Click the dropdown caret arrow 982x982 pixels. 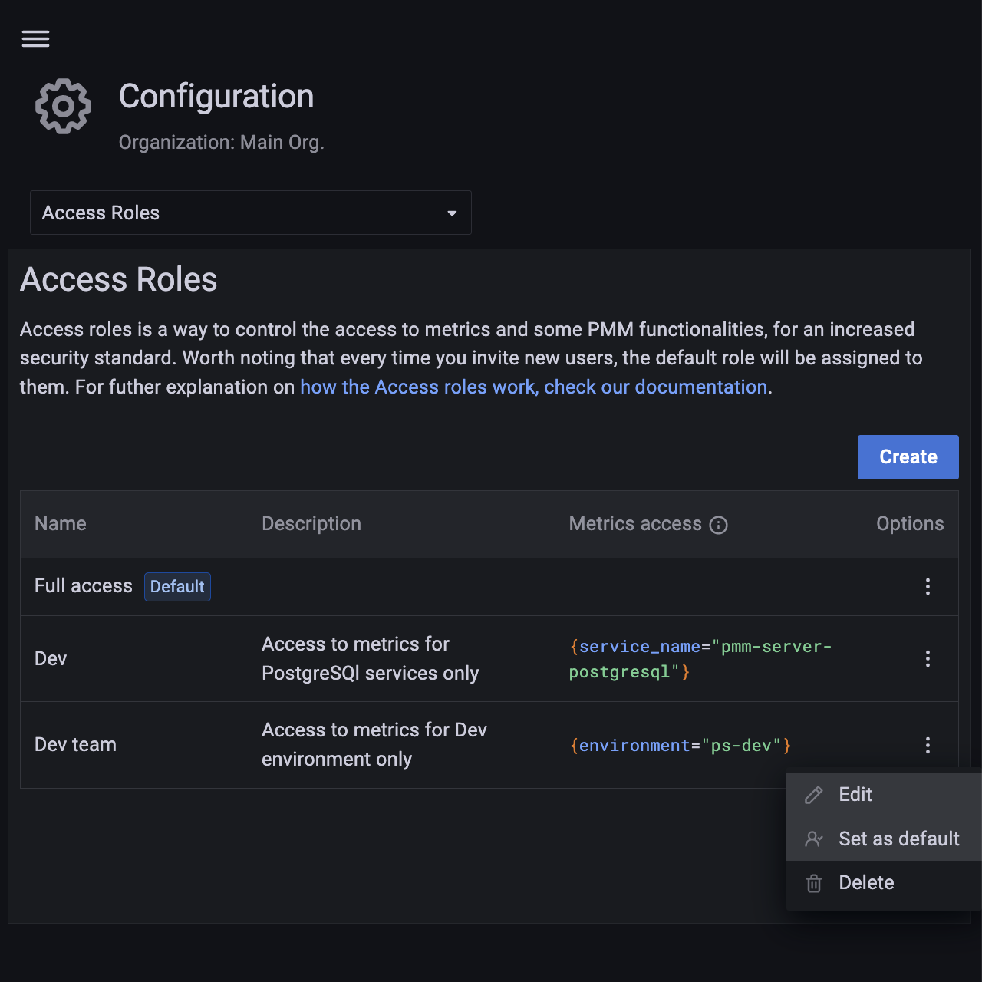click(452, 213)
